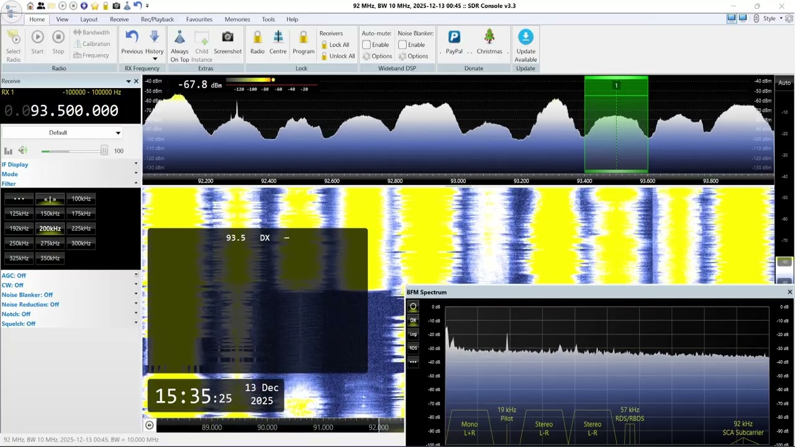Open Noise Blanker Options
Viewport: 795px width, 447px height.
click(414, 56)
